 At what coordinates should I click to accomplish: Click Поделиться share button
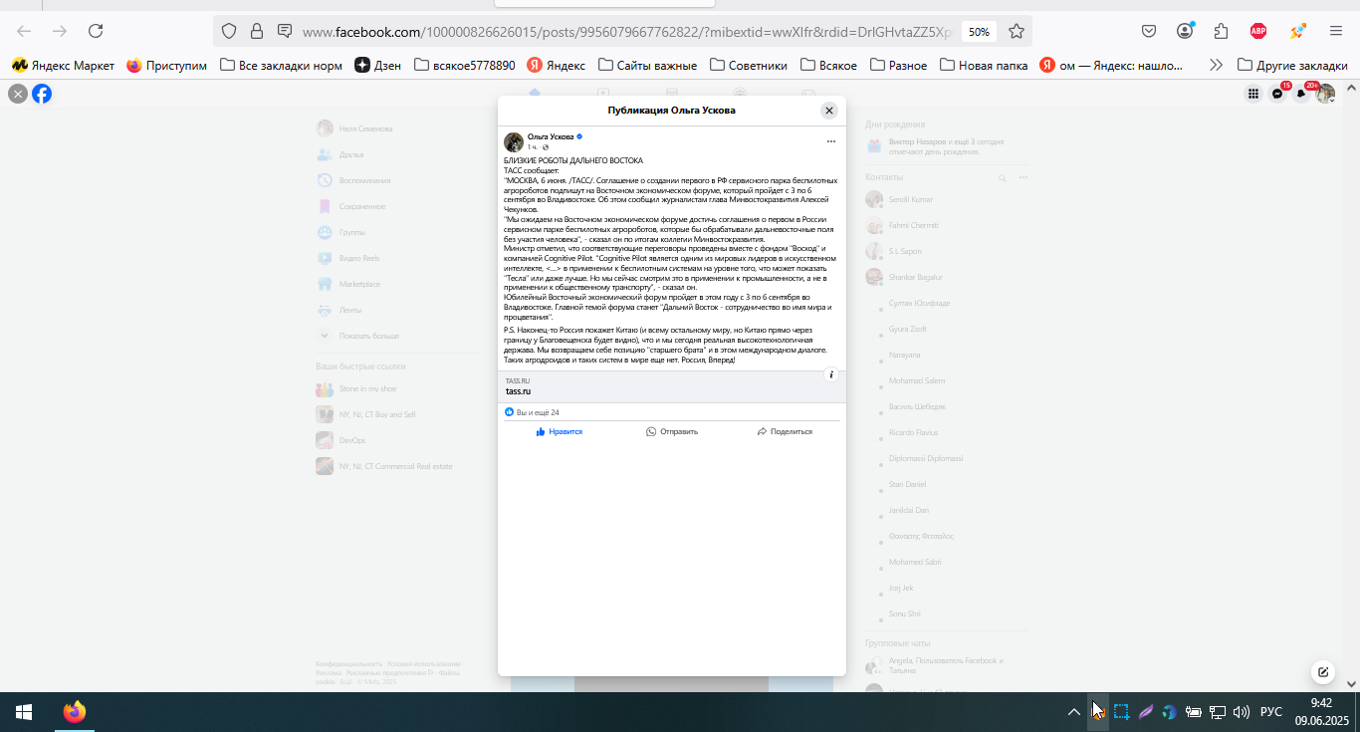(x=785, y=431)
